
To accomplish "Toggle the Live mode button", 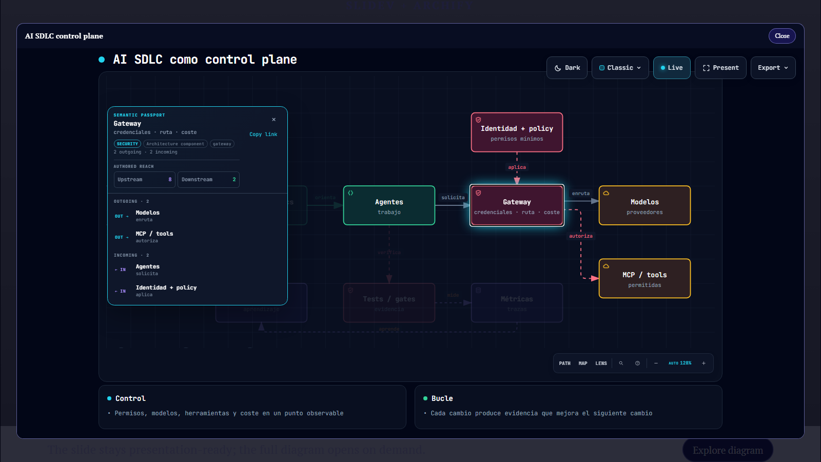I will coord(672,68).
